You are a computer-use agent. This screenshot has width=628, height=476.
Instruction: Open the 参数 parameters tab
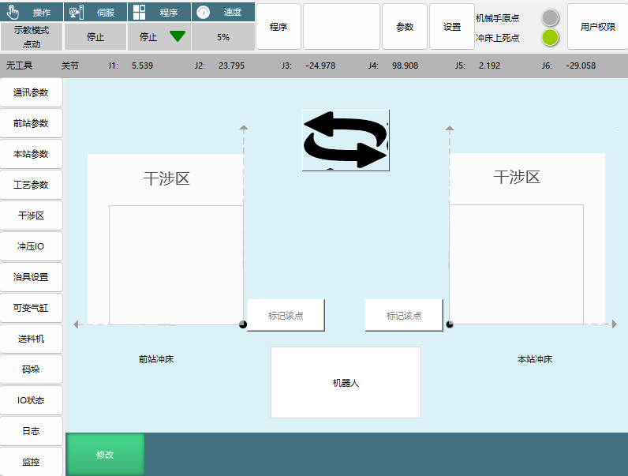[404, 27]
